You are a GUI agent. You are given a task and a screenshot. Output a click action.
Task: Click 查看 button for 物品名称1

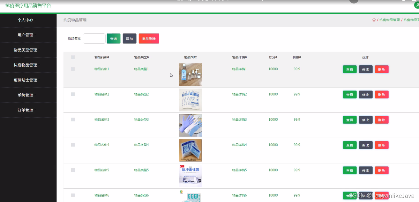tap(350, 69)
